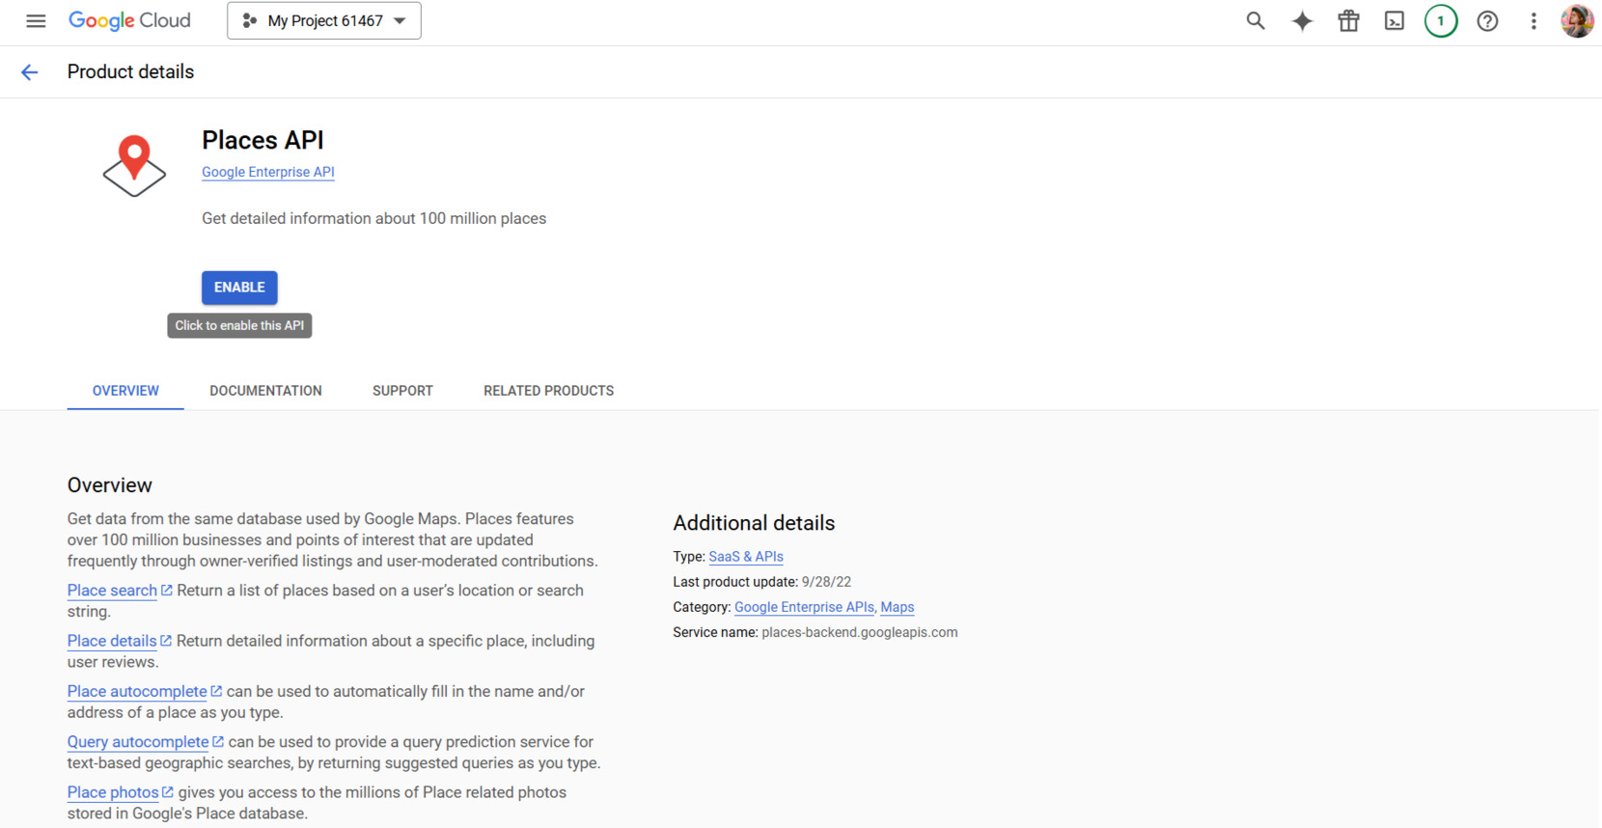This screenshot has height=828, width=1602.
Task: Open the My Project 61467 selector
Action: tap(324, 20)
